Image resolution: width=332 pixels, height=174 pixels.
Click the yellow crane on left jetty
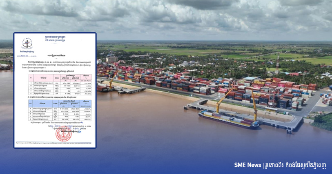[x=110, y=84]
